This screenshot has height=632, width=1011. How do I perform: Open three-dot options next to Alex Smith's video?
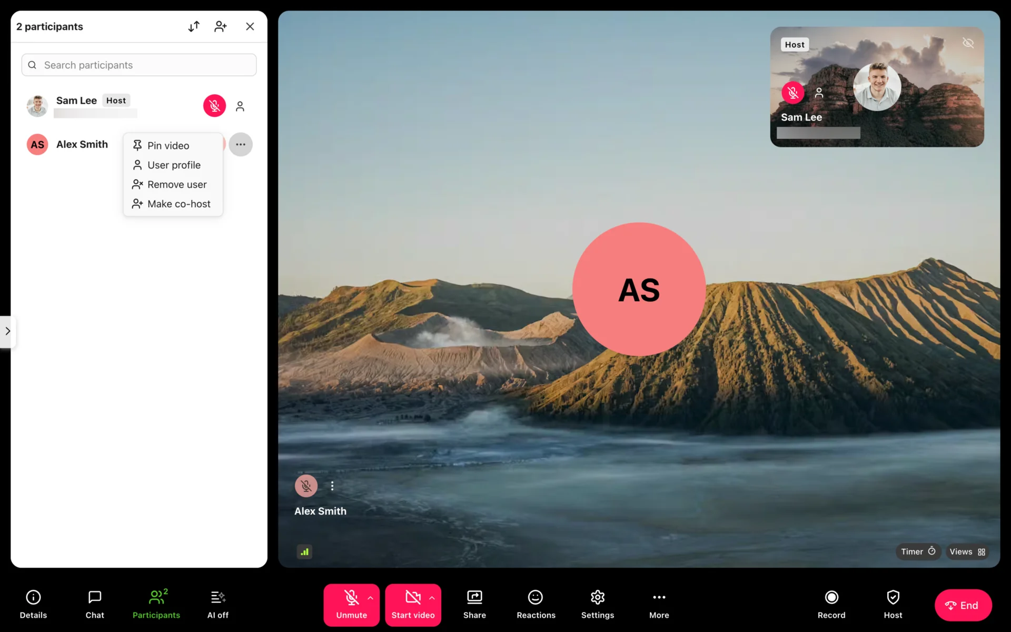coord(332,486)
